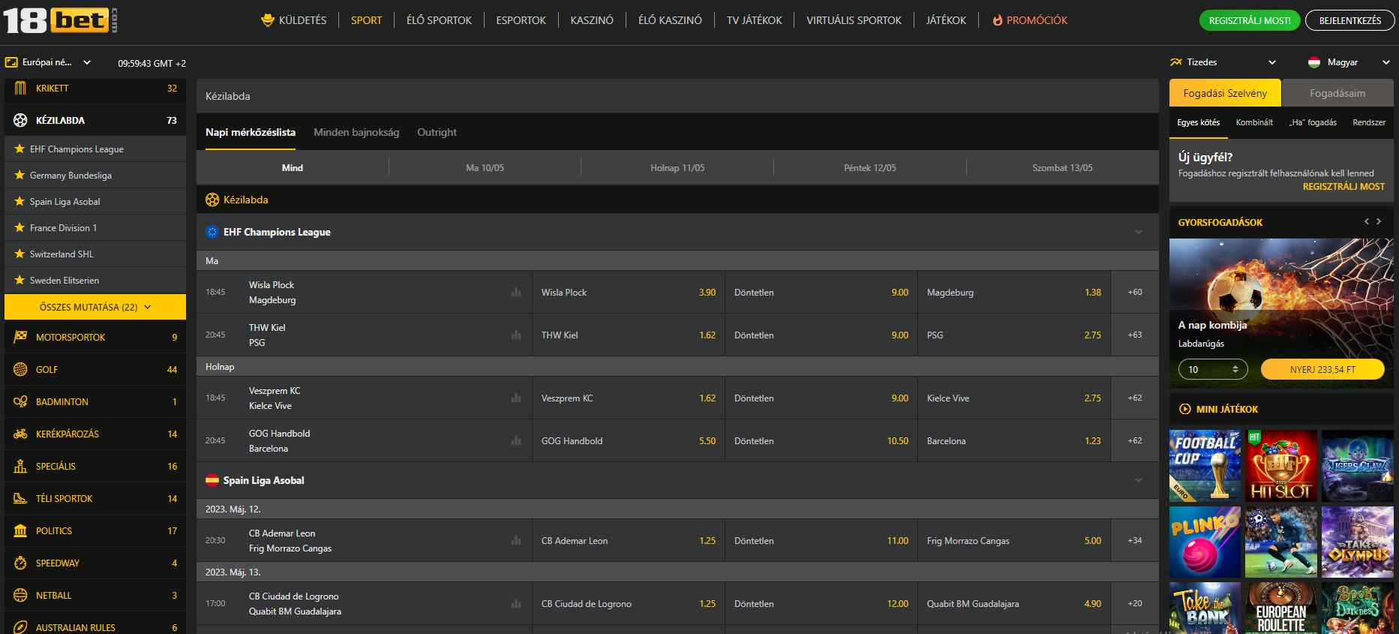Click previous arrow in Gyorsfogadások

point(1367,221)
